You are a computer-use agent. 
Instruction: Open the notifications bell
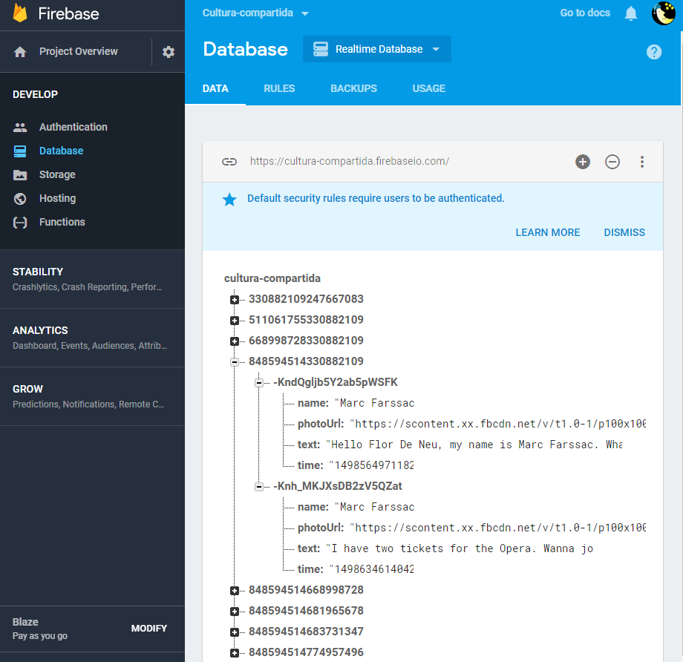click(x=631, y=13)
